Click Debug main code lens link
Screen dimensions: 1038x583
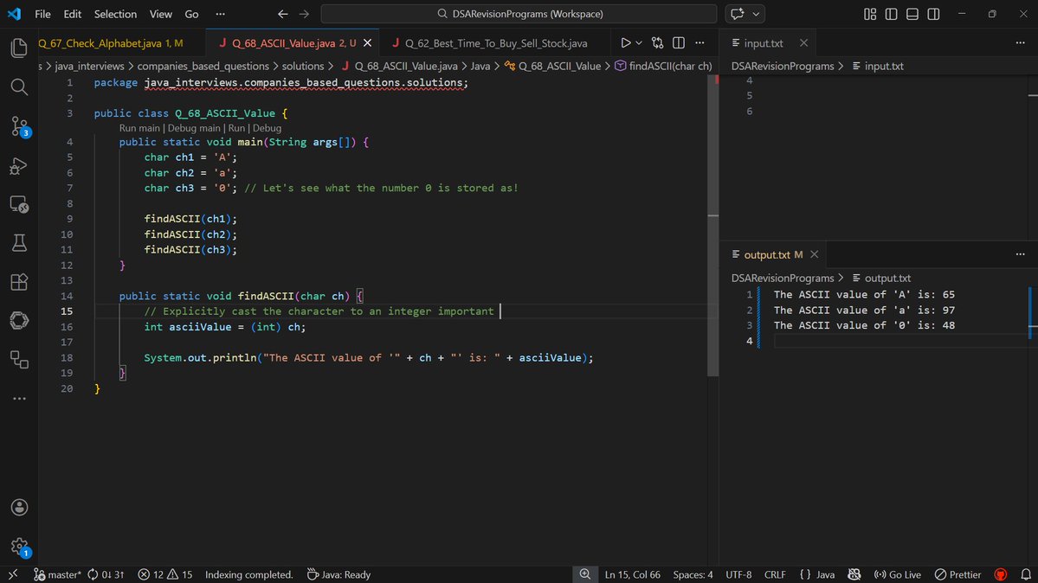coord(194,128)
